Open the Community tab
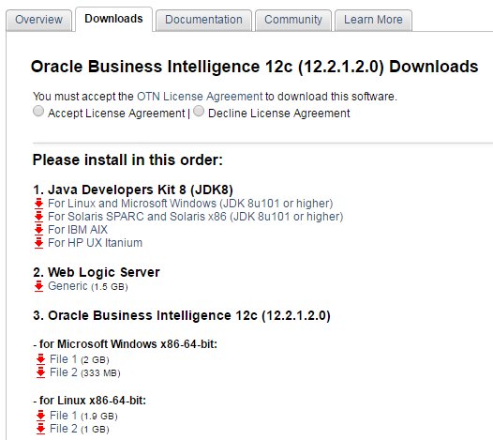The image size is (493, 440). click(293, 20)
